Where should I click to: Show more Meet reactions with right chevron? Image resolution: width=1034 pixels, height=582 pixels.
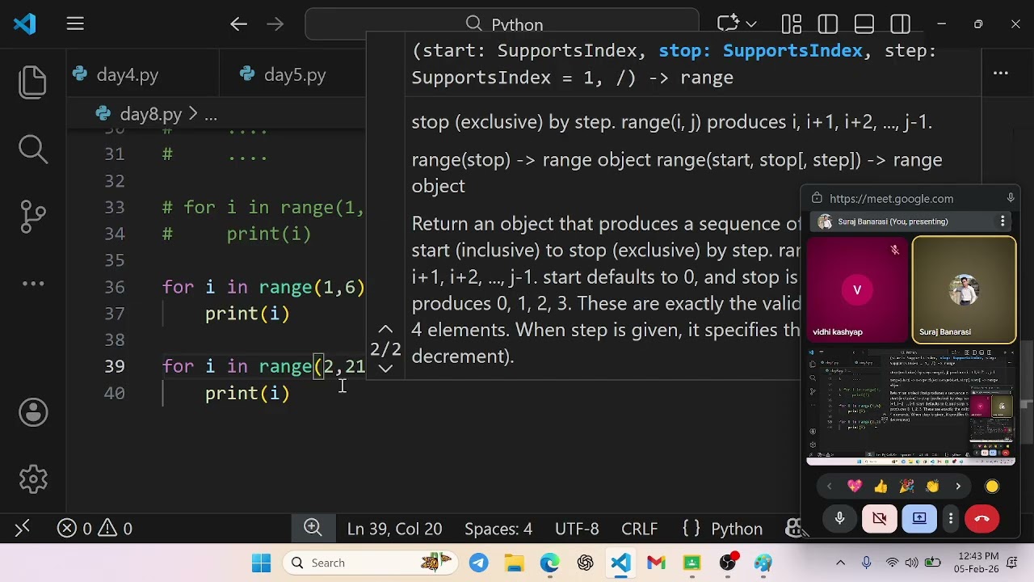point(958,487)
